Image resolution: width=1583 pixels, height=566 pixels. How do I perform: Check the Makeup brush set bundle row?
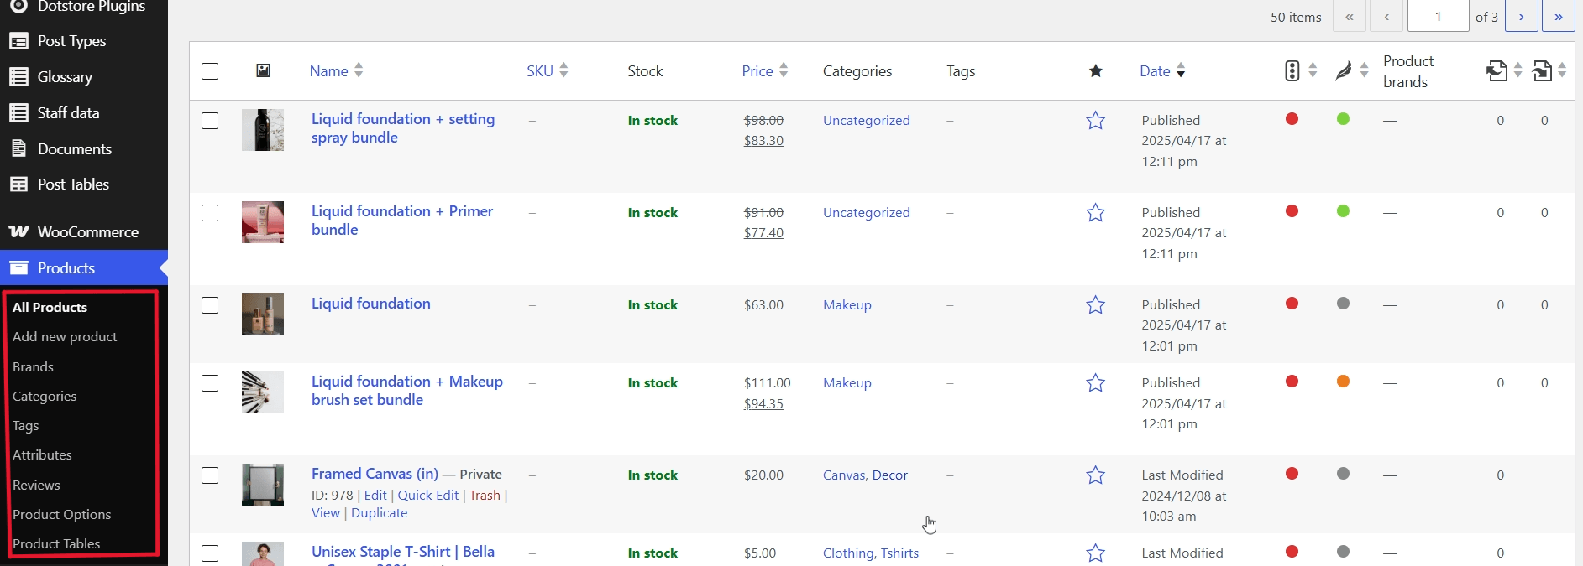tap(210, 383)
